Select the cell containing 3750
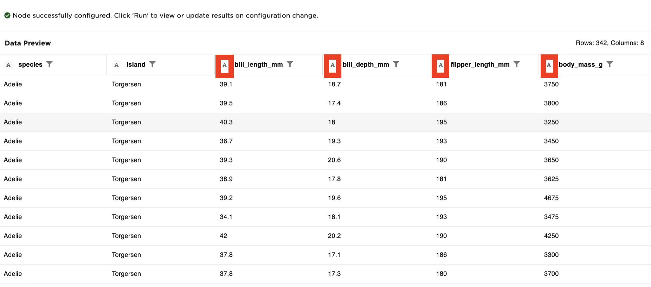The height and width of the screenshot is (287, 651). coord(551,84)
